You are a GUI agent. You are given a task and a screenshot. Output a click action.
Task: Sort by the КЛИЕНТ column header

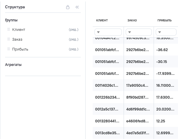(x=102, y=20)
